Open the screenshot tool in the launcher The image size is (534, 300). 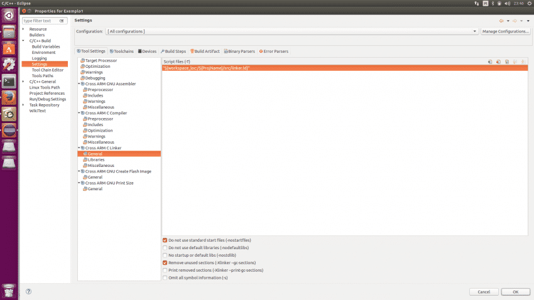click(9, 114)
